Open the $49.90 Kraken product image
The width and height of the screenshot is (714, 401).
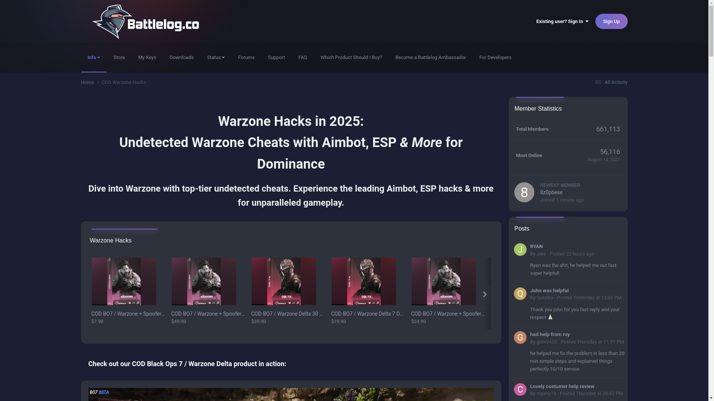point(204,281)
